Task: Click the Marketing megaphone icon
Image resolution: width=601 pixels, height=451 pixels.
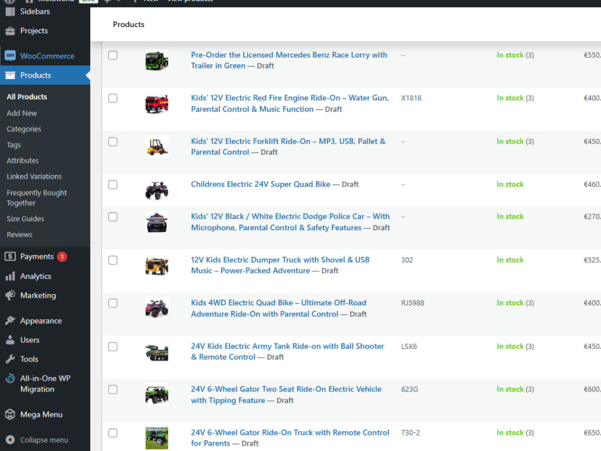Action: (10, 295)
